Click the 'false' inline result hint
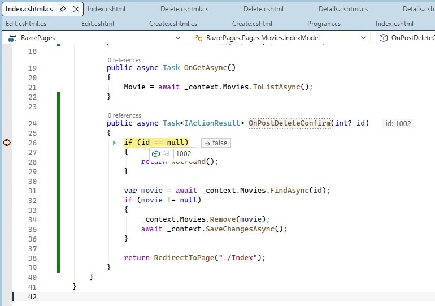The image size is (435, 306). pos(216,143)
